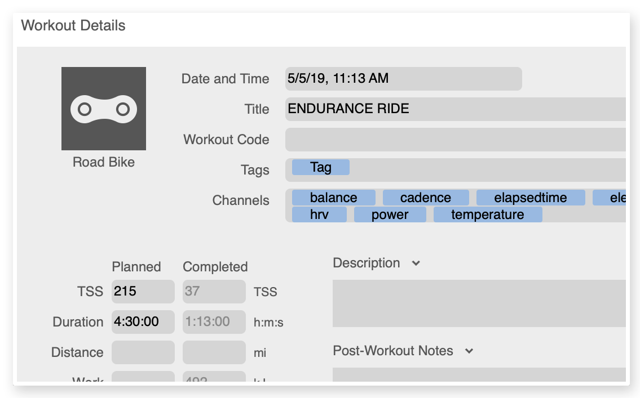This screenshot has height=398, width=640.
Task: Select the Date and Time field
Action: (x=403, y=79)
